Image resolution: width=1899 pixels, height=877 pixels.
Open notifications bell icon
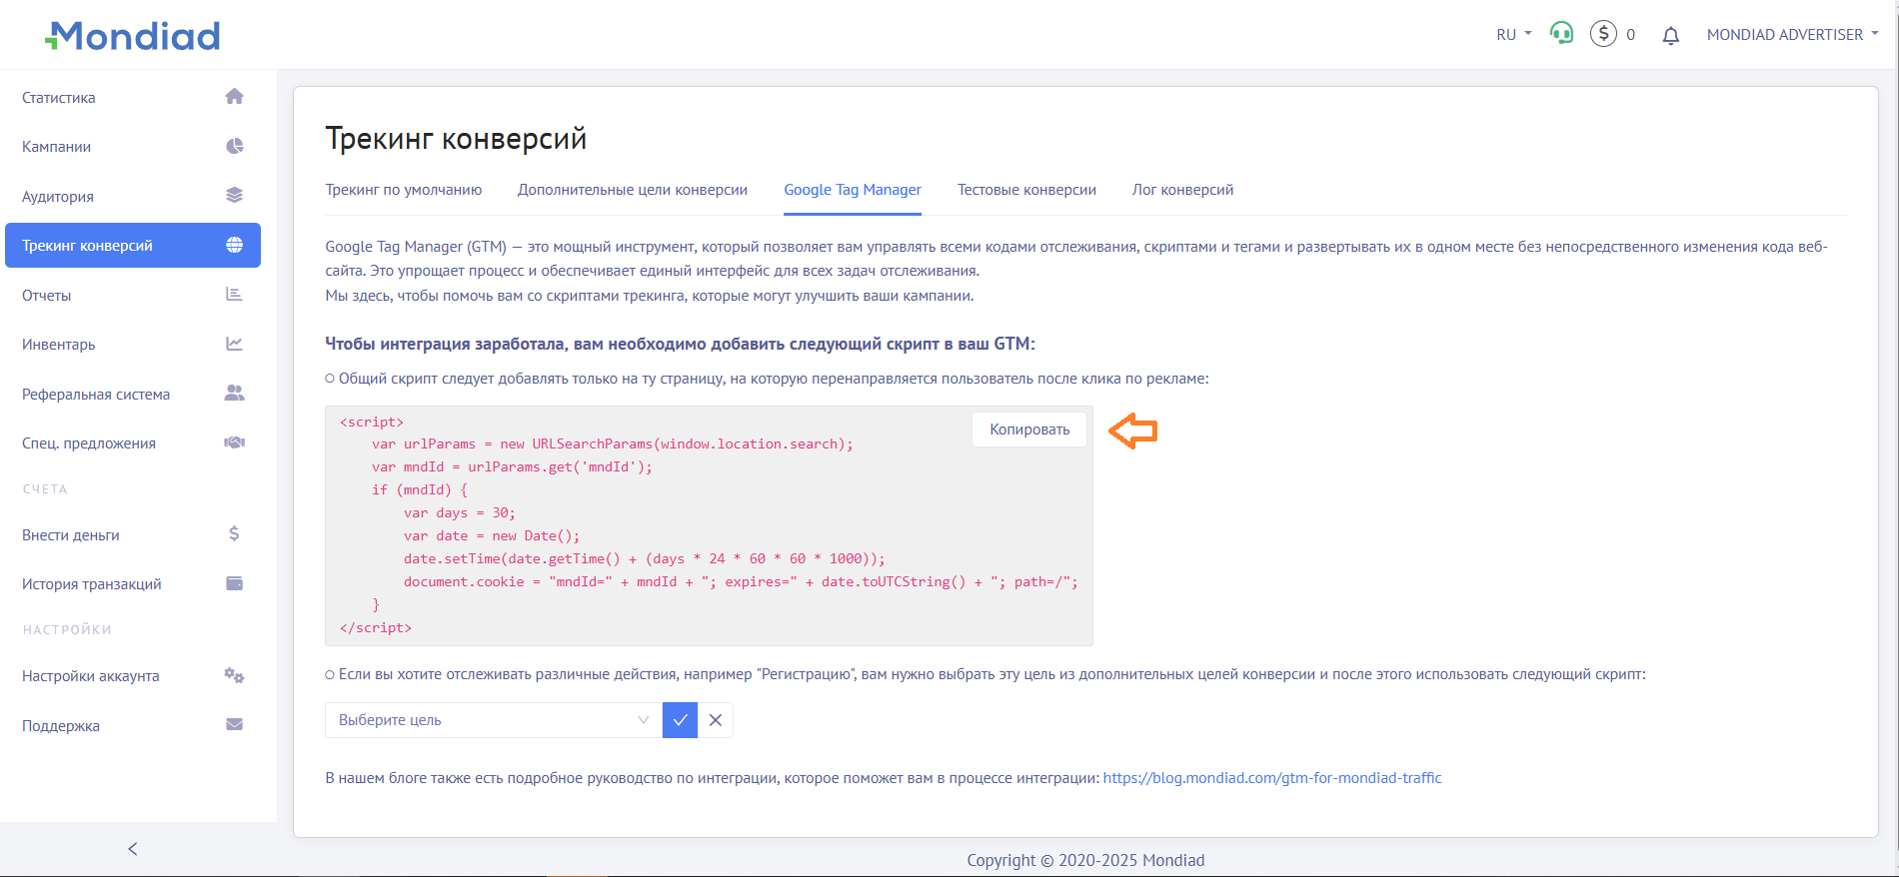(x=1670, y=35)
